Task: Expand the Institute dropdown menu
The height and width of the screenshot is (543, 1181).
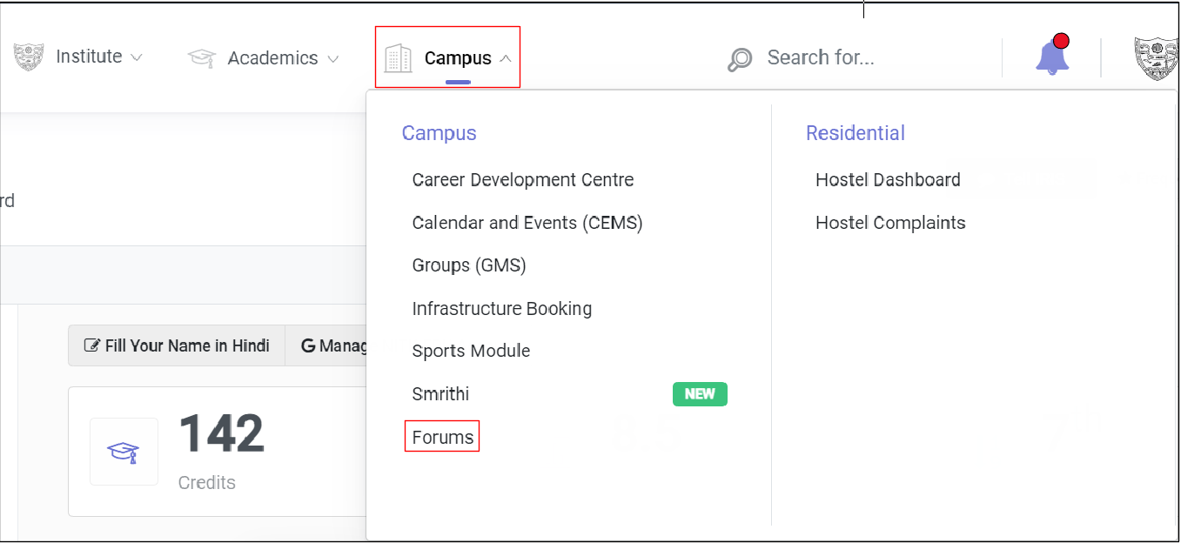Action: pyautogui.click(x=98, y=57)
